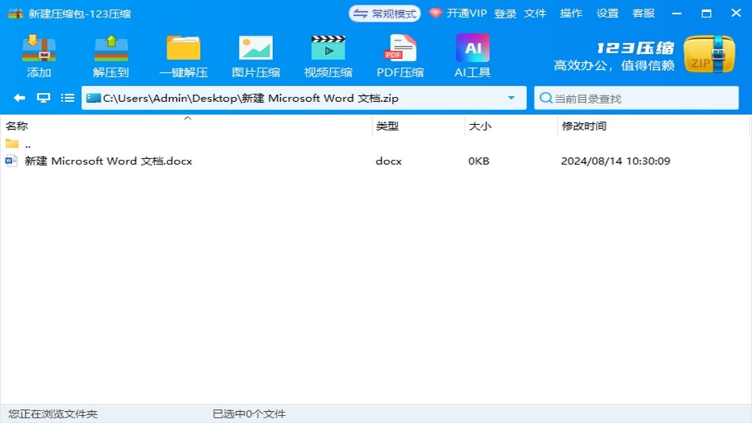Start the PDF压缩 compression tool
The image size is (752, 423).
point(399,56)
